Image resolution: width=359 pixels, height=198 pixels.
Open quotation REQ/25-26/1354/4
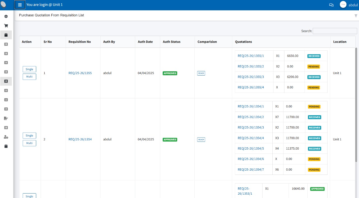251,138
